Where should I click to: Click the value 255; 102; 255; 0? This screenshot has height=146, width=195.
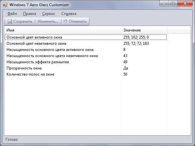pyautogui.click(x=136, y=37)
